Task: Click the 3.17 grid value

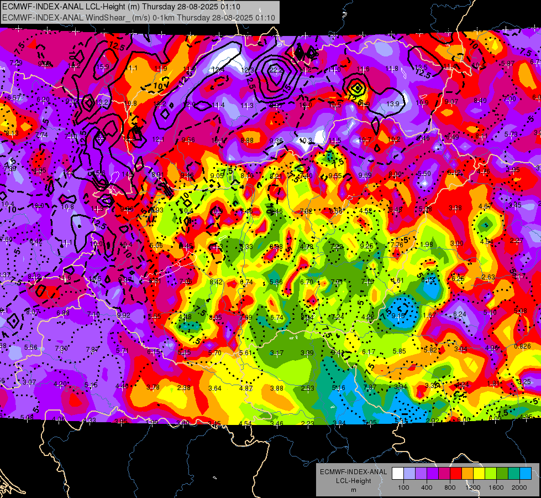Action: click(x=277, y=353)
